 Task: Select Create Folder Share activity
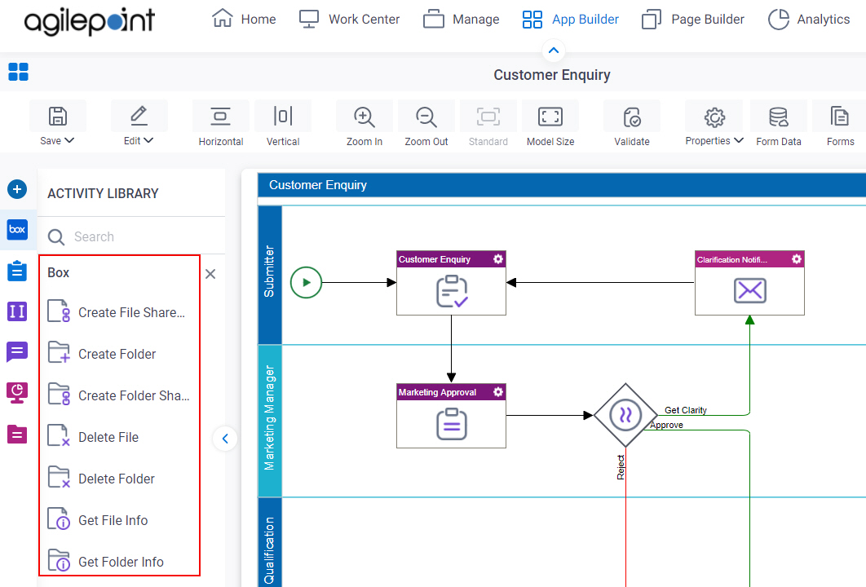click(119, 395)
